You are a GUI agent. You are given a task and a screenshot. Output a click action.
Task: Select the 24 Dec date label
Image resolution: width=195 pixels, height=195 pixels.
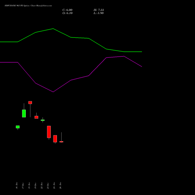point(54,185)
